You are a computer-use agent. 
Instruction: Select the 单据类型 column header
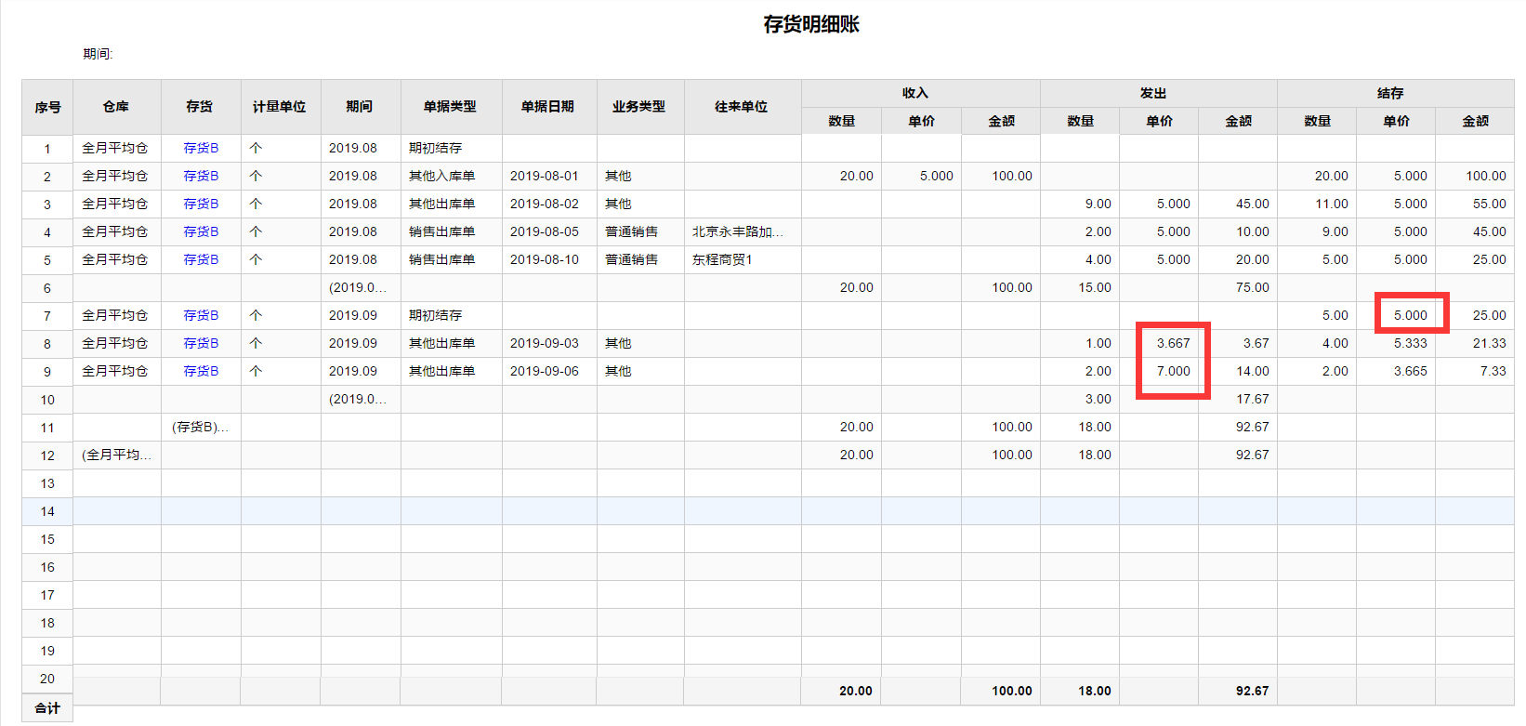(x=451, y=107)
